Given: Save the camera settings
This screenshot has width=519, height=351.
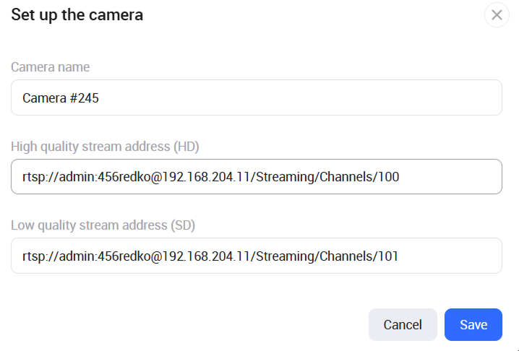Looking at the screenshot, I should 473,324.
